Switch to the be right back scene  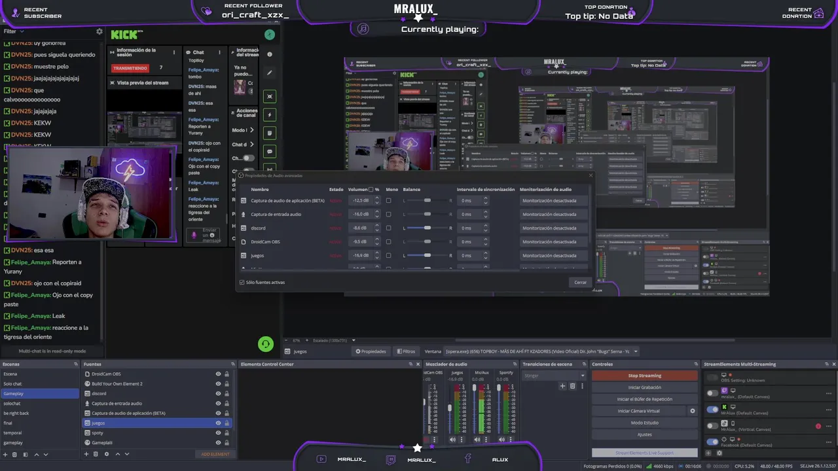tap(39, 413)
